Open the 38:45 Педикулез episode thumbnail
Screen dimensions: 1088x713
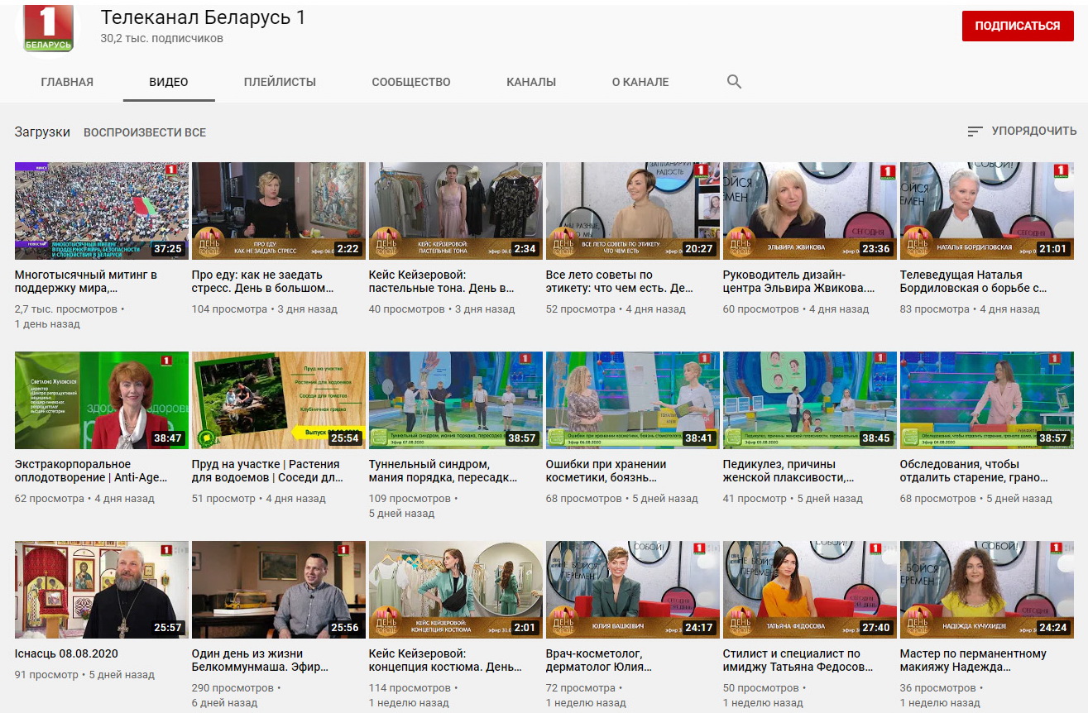pos(810,400)
